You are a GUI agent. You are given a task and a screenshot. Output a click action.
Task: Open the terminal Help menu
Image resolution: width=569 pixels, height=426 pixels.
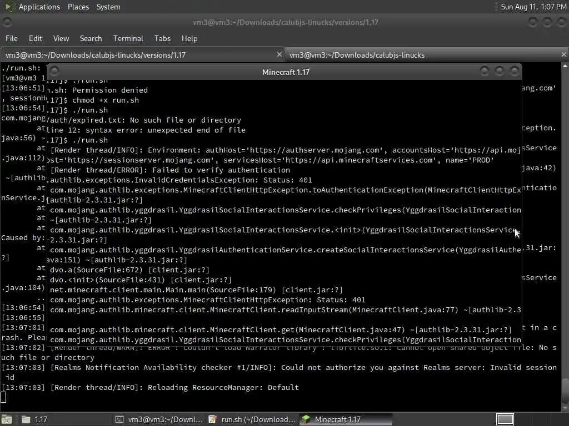[x=189, y=38]
